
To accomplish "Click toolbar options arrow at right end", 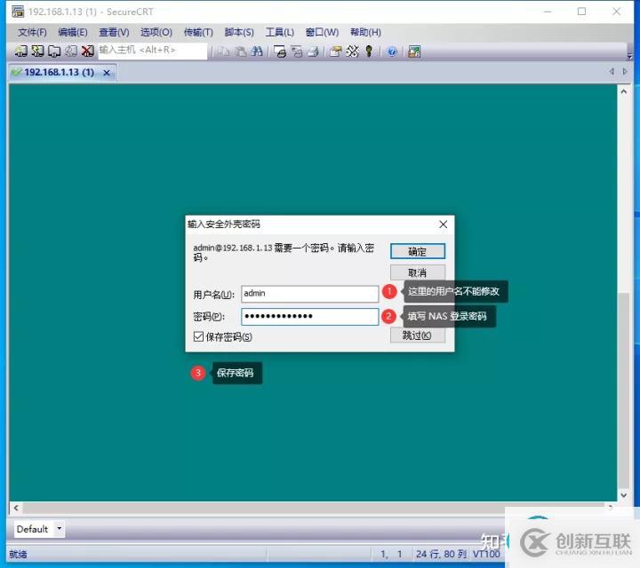I will (x=629, y=57).
